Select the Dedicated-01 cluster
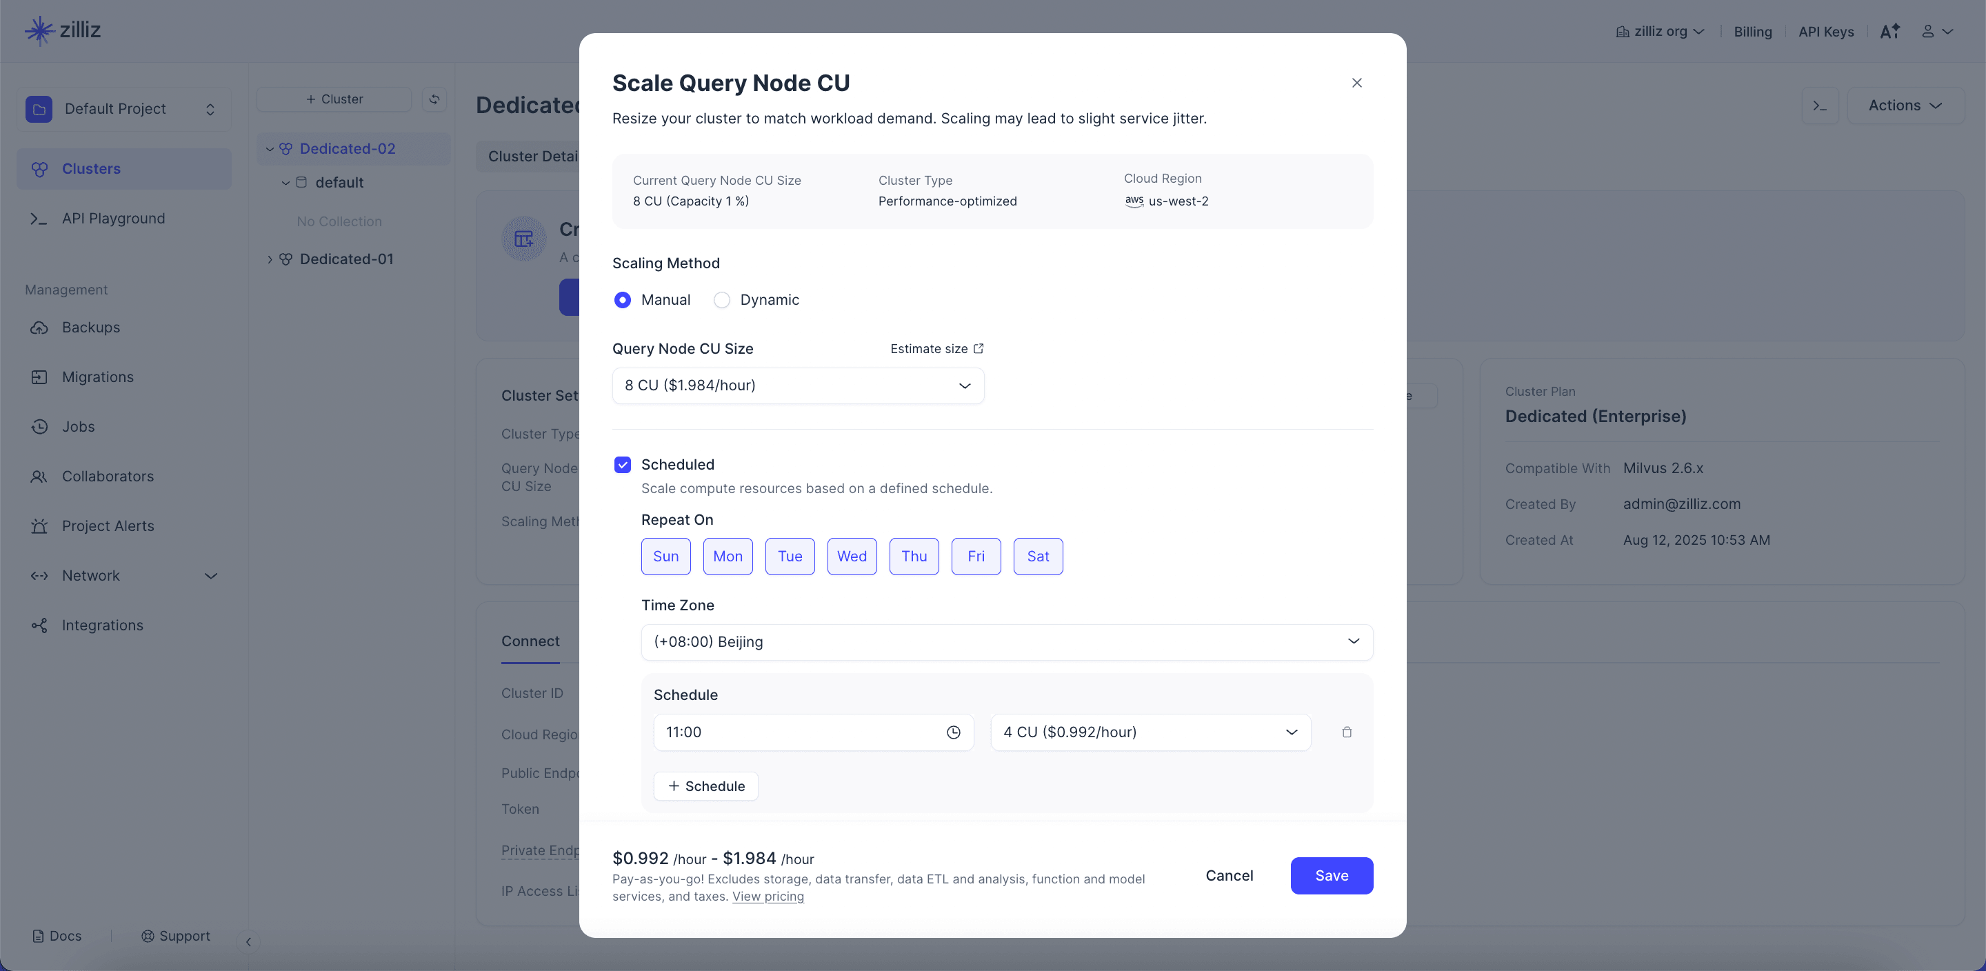1986x971 pixels. click(x=346, y=259)
